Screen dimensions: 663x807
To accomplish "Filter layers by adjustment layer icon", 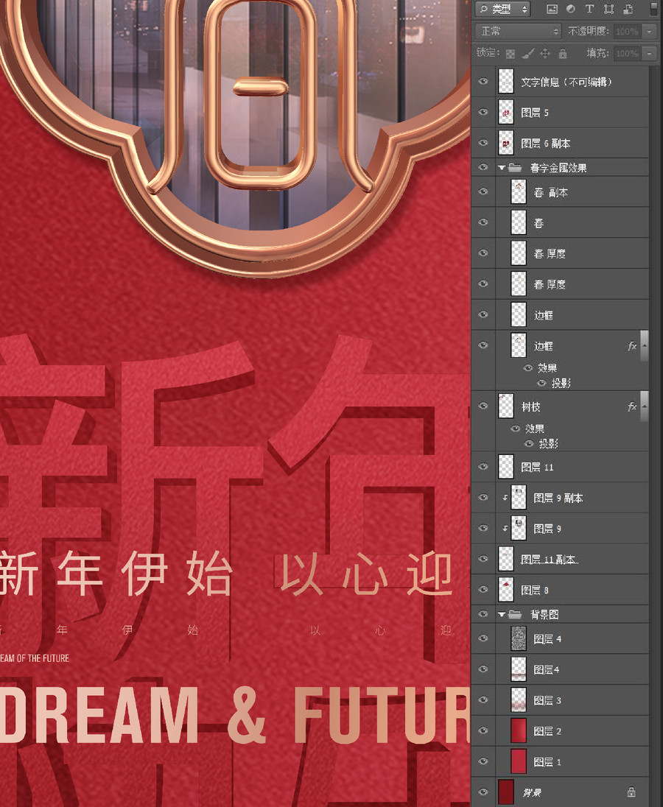I will pyautogui.click(x=570, y=9).
